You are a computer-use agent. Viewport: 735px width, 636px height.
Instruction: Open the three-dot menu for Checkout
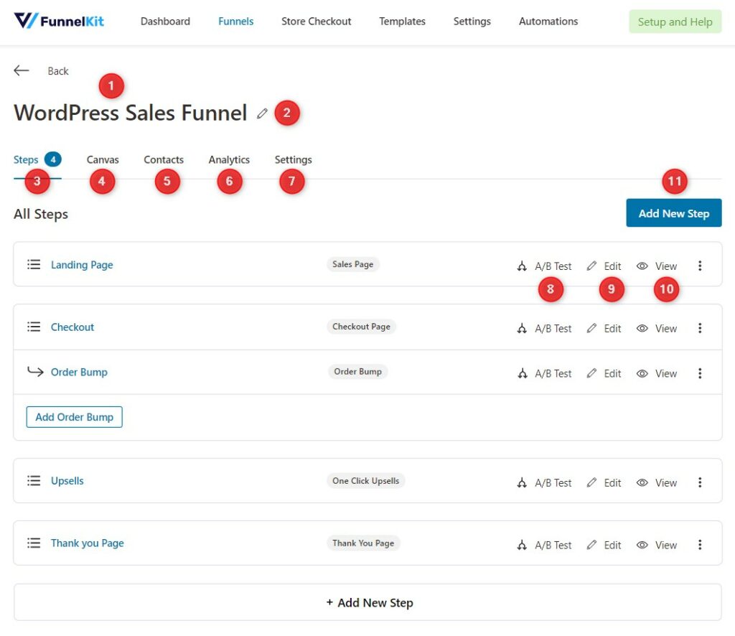700,328
